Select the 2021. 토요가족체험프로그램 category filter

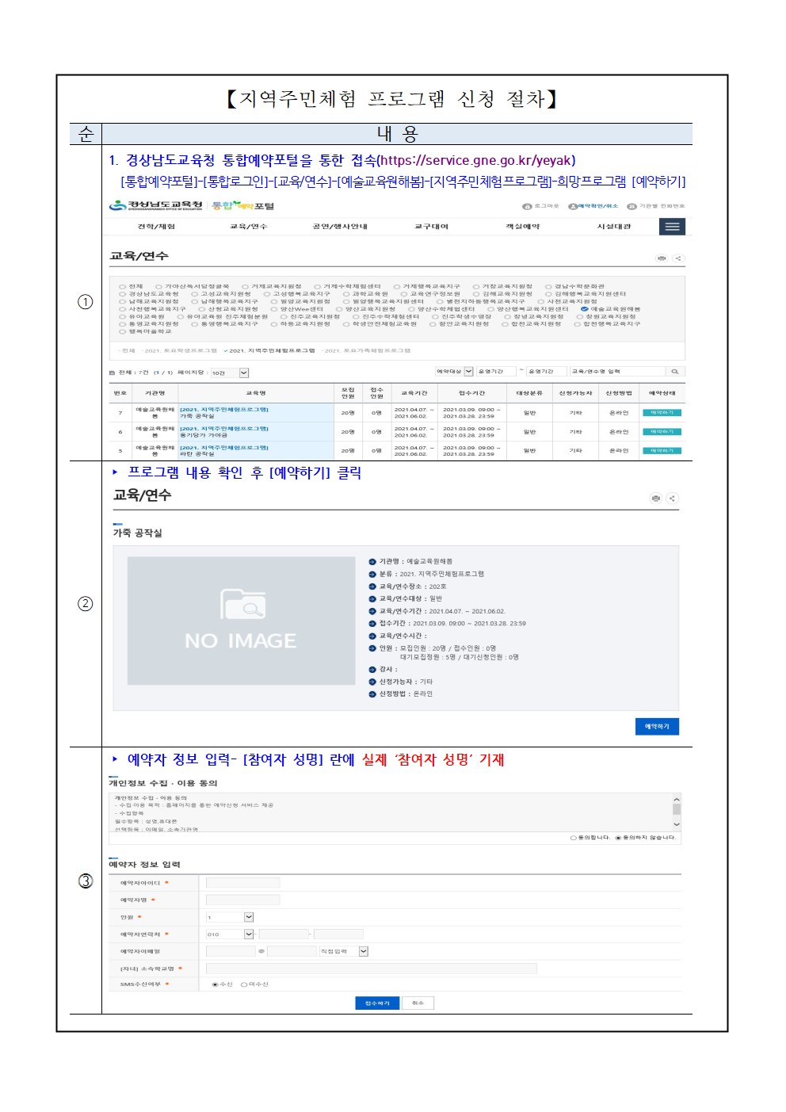click(x=366, y=350)
